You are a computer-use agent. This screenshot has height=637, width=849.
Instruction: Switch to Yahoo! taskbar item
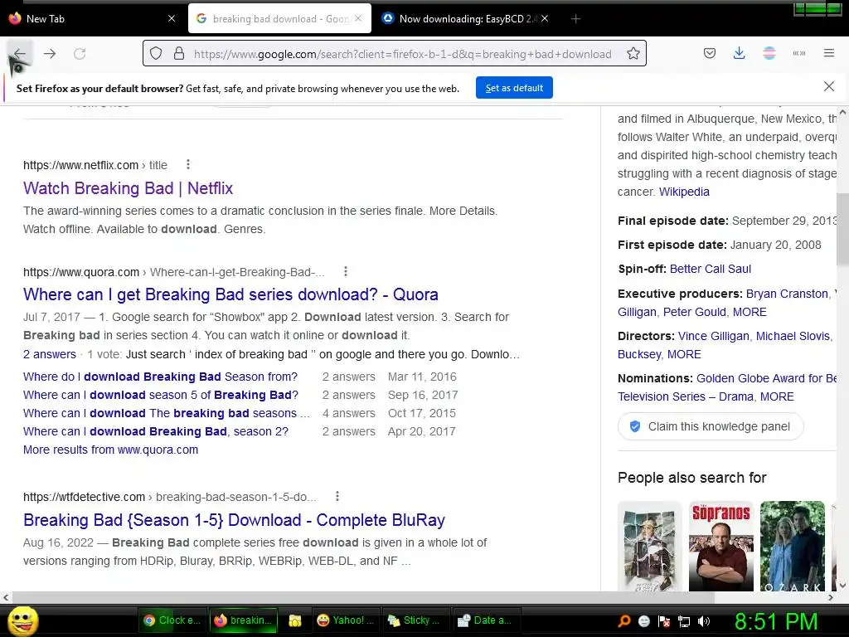pos(346,620)
